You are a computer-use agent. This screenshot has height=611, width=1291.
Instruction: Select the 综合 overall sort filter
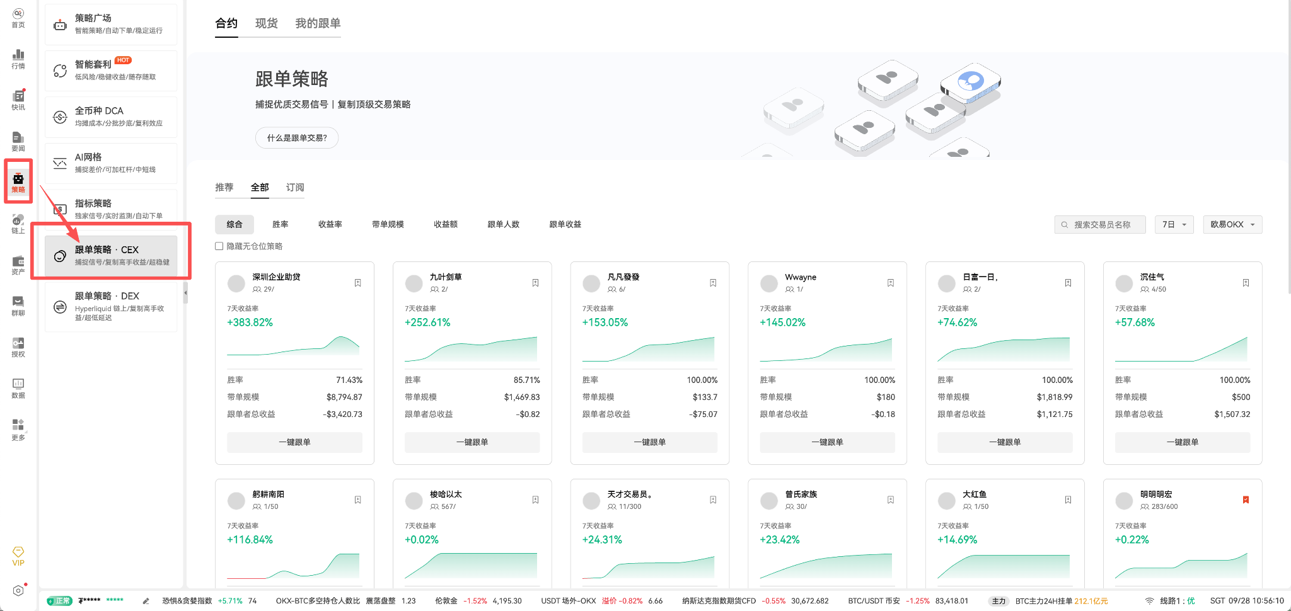(x=234, y=224)
